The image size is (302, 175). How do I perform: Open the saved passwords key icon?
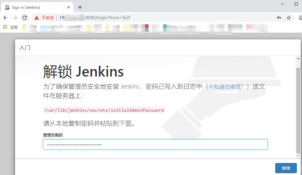pos(279,18)
